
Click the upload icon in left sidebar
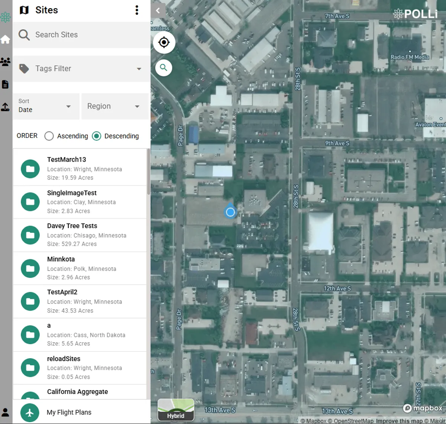pyautogui.click(x=6, y=107)
